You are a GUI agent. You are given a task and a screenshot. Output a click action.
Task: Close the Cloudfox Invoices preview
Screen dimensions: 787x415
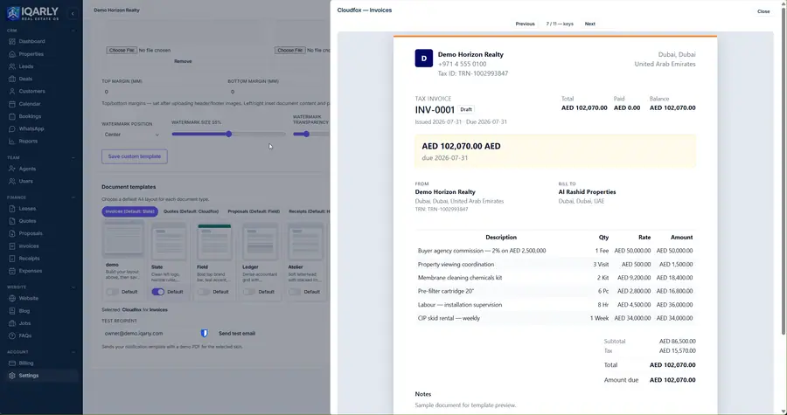(x=763, y=11)
